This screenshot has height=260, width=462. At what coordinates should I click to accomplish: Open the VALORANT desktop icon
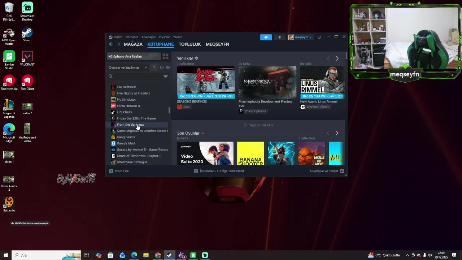coord(27,59)
